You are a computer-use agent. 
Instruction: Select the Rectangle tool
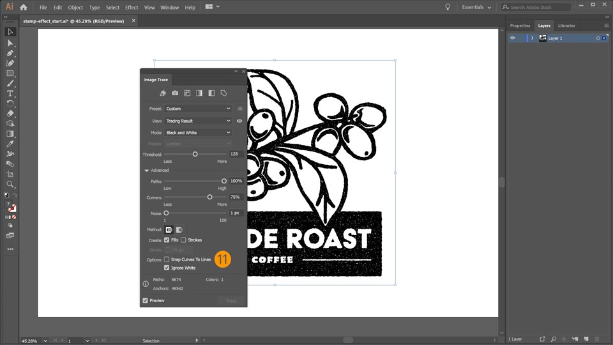pyautogui.click(x=10, y=73)
